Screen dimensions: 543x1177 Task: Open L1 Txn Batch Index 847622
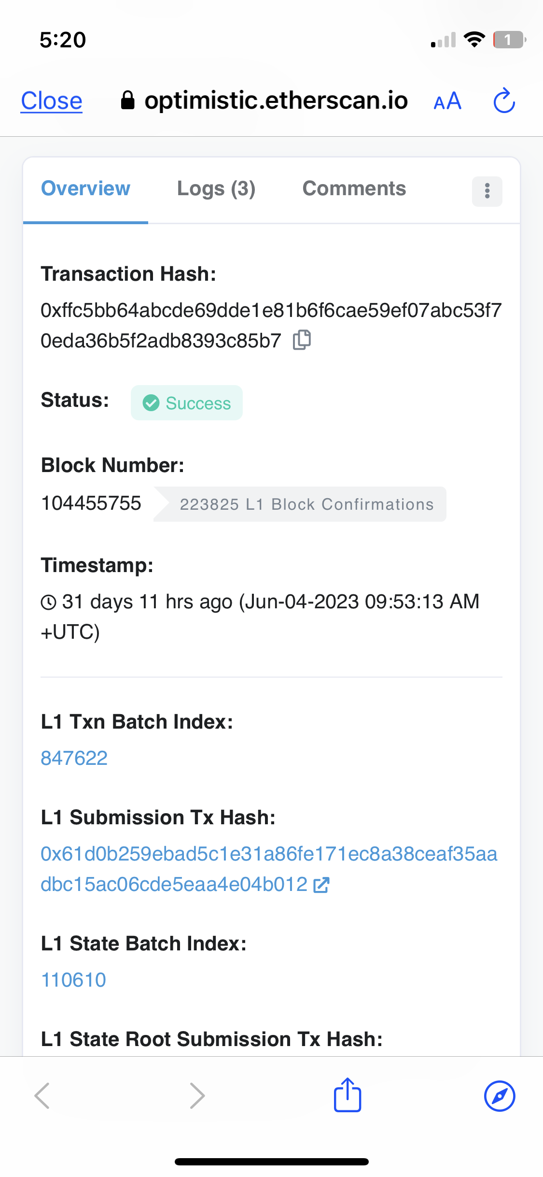[74, 758]
